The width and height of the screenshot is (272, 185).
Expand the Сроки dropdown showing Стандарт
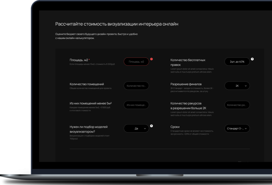click(237, 128)
